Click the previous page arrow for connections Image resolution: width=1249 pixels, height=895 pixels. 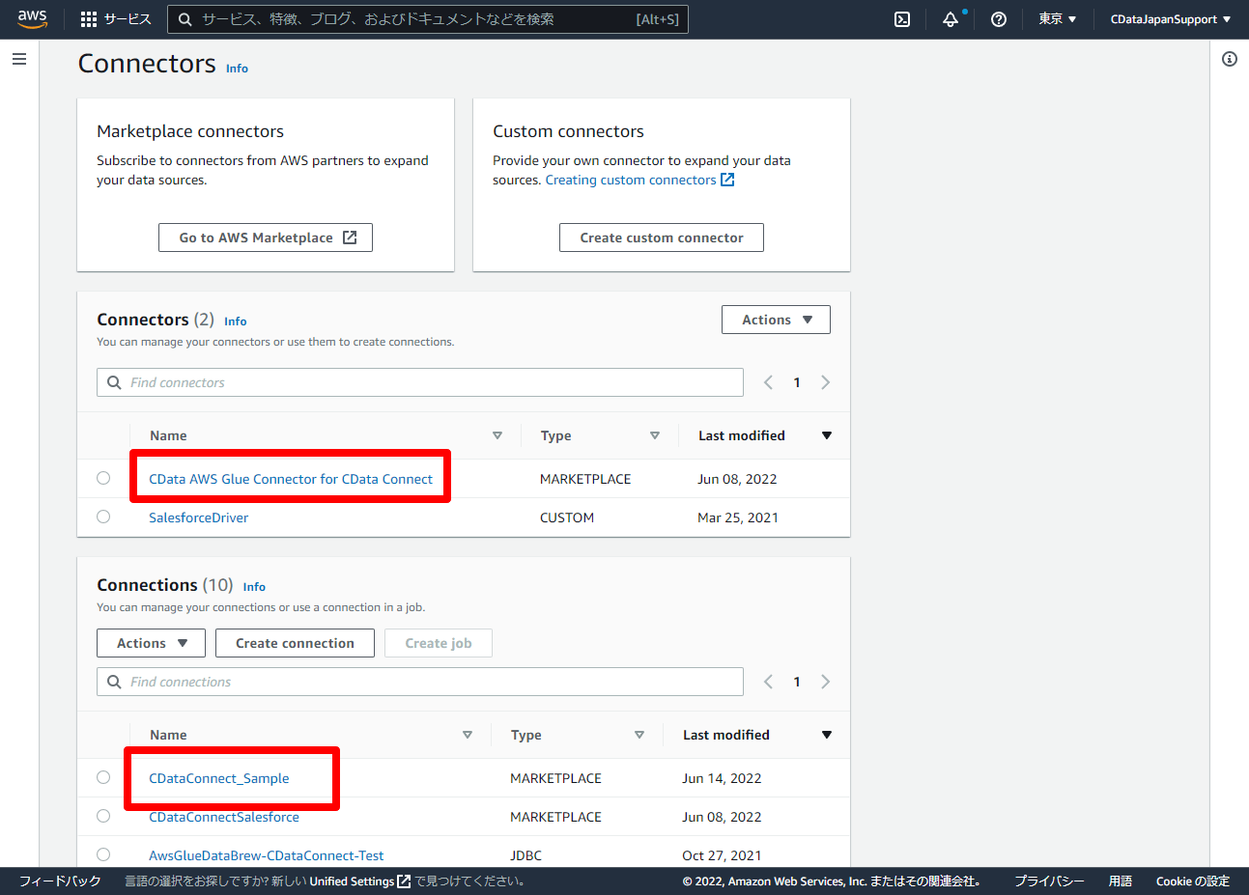pos(768,682)
